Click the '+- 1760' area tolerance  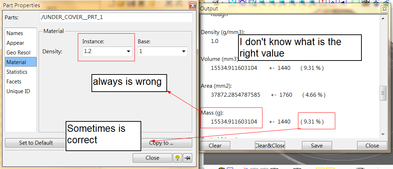281,95
